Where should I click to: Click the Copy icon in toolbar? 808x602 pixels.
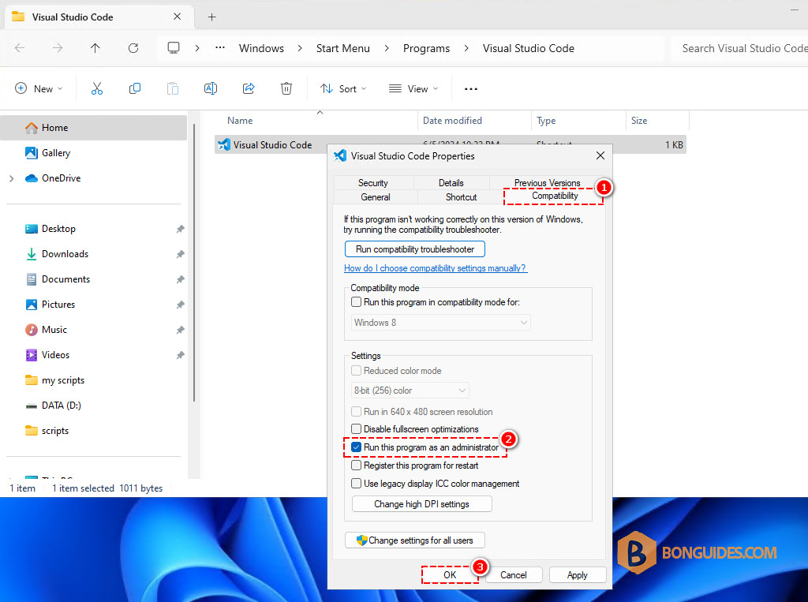[134, 88]
